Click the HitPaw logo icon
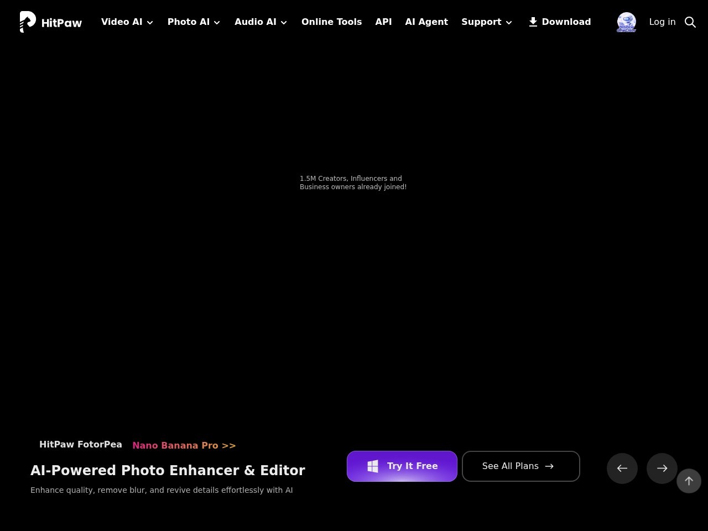 tap(28, 22)
